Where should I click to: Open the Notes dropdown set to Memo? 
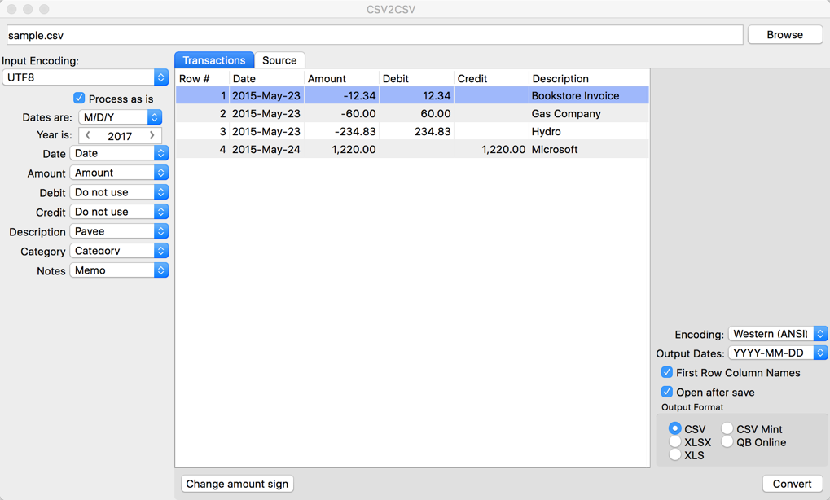(x=119, y=270)
